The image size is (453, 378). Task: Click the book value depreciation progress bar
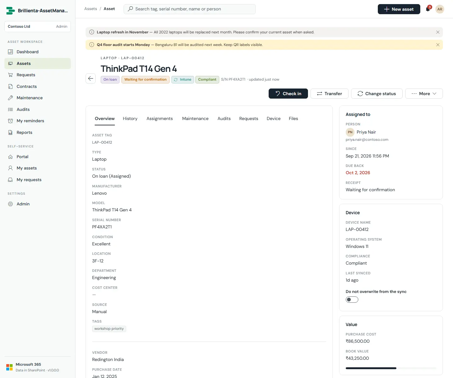391,368
